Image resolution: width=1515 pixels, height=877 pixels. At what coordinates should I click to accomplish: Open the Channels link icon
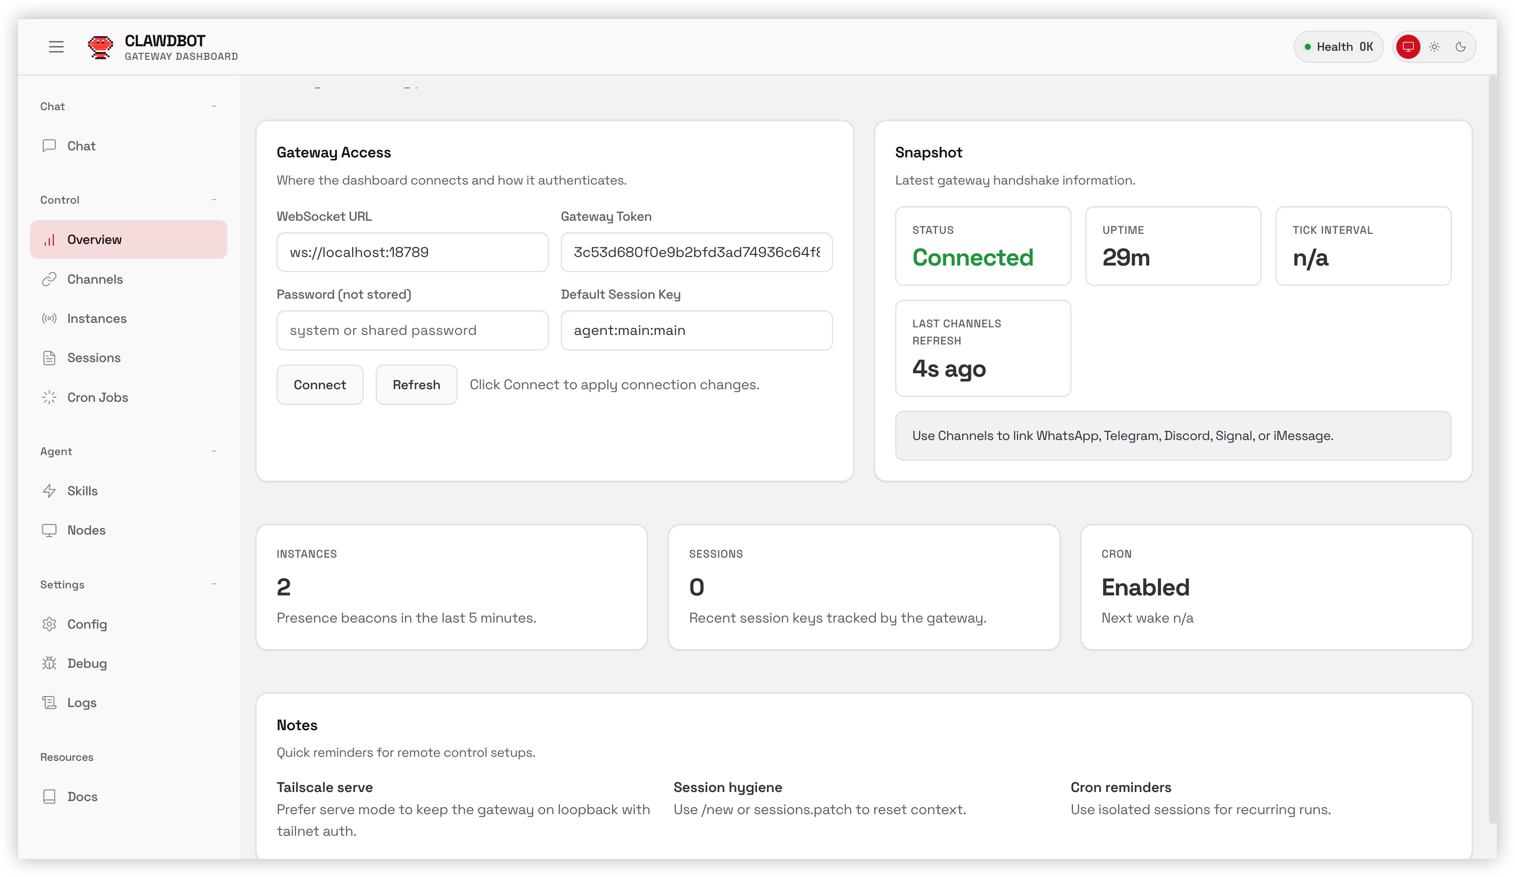(x=49, y=279)
